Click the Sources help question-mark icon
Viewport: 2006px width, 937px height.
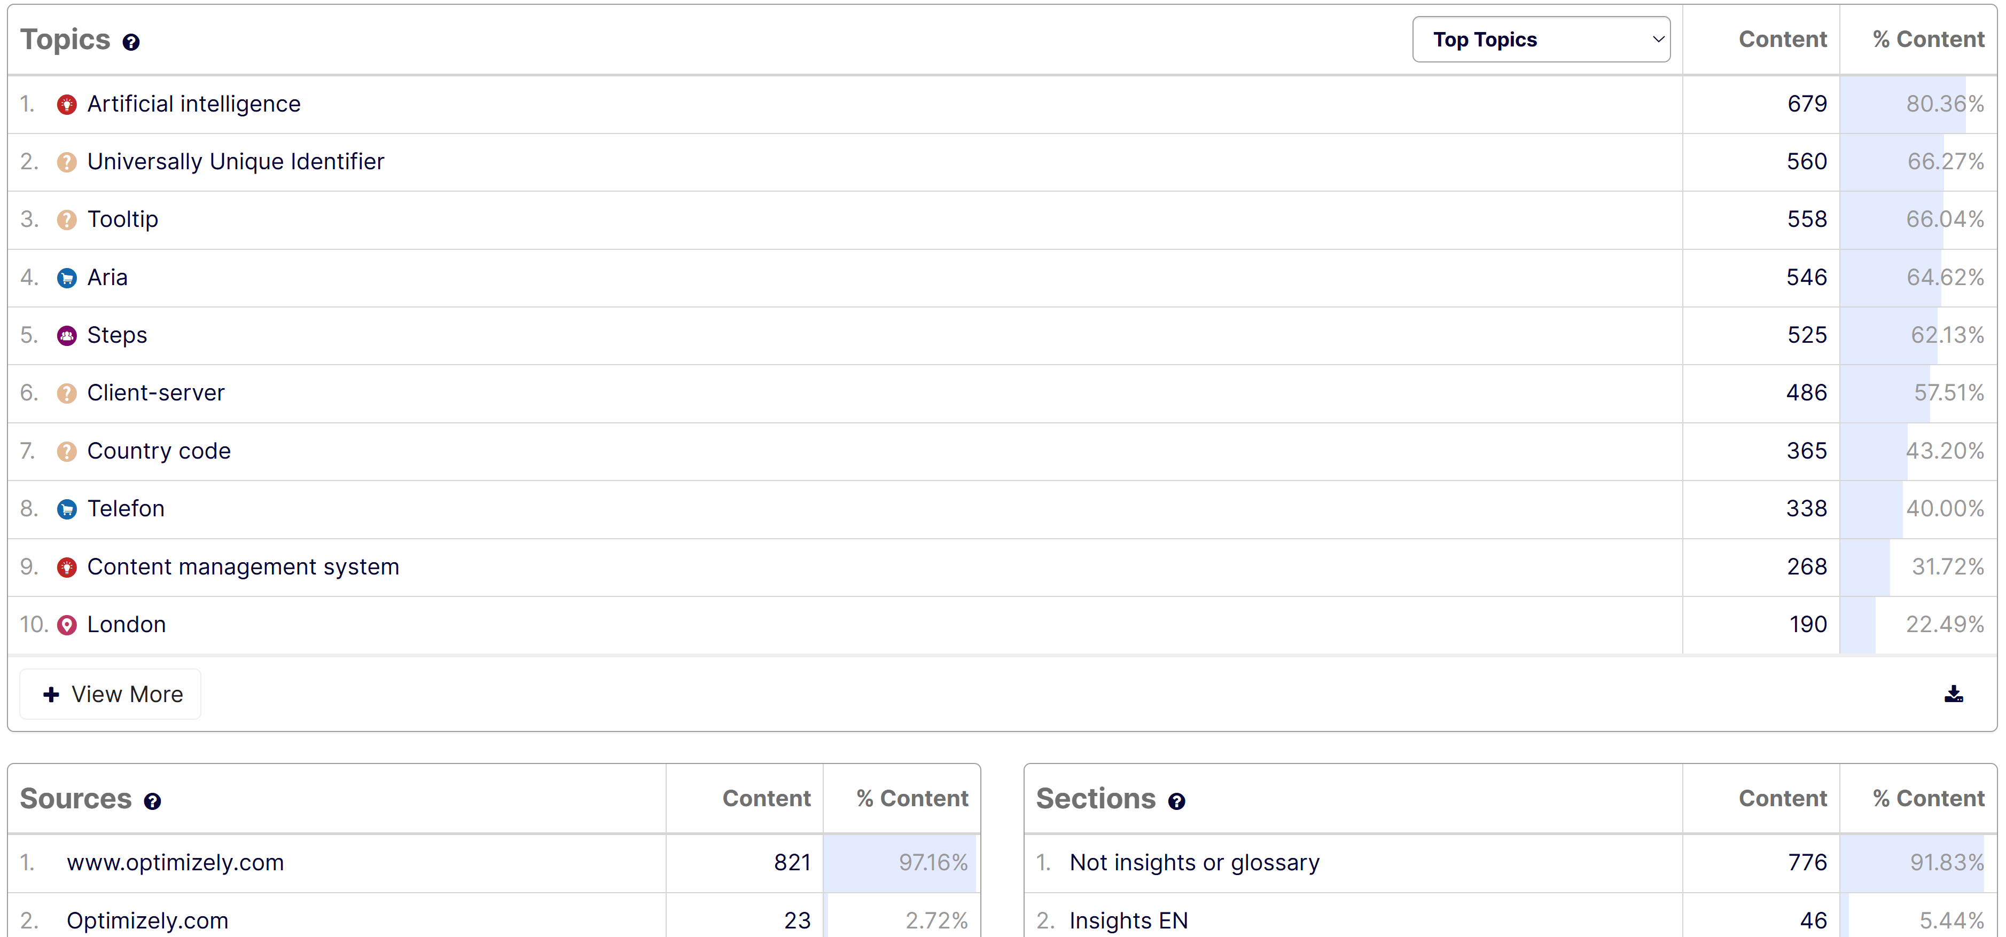[x=153, y=801]
